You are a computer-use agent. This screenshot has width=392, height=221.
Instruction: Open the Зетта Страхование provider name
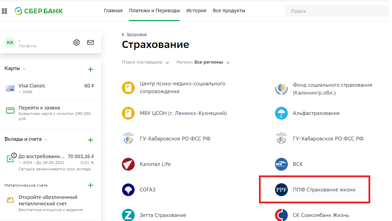(163, 215)
